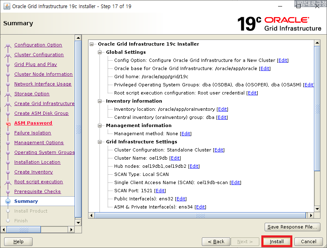
Task: Click the Summary step radio marker icon
Action: click(x=8, y=201)
